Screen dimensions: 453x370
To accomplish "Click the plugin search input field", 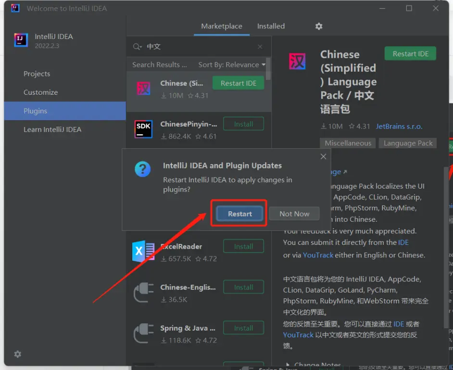I will click(x=200, y=47).
